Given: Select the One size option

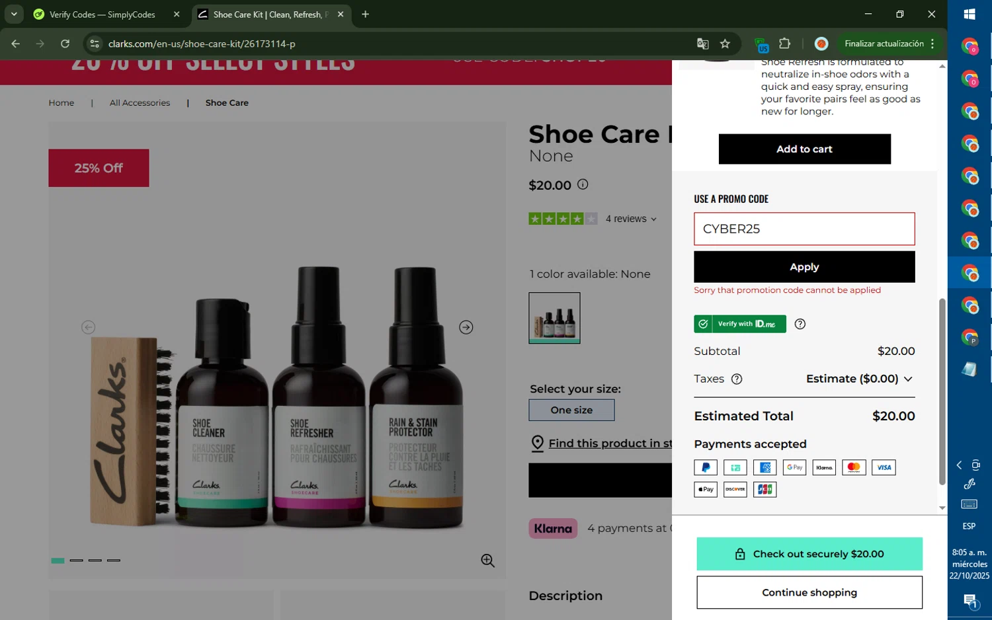Looking at the screenshot, I should coord(571,410).
